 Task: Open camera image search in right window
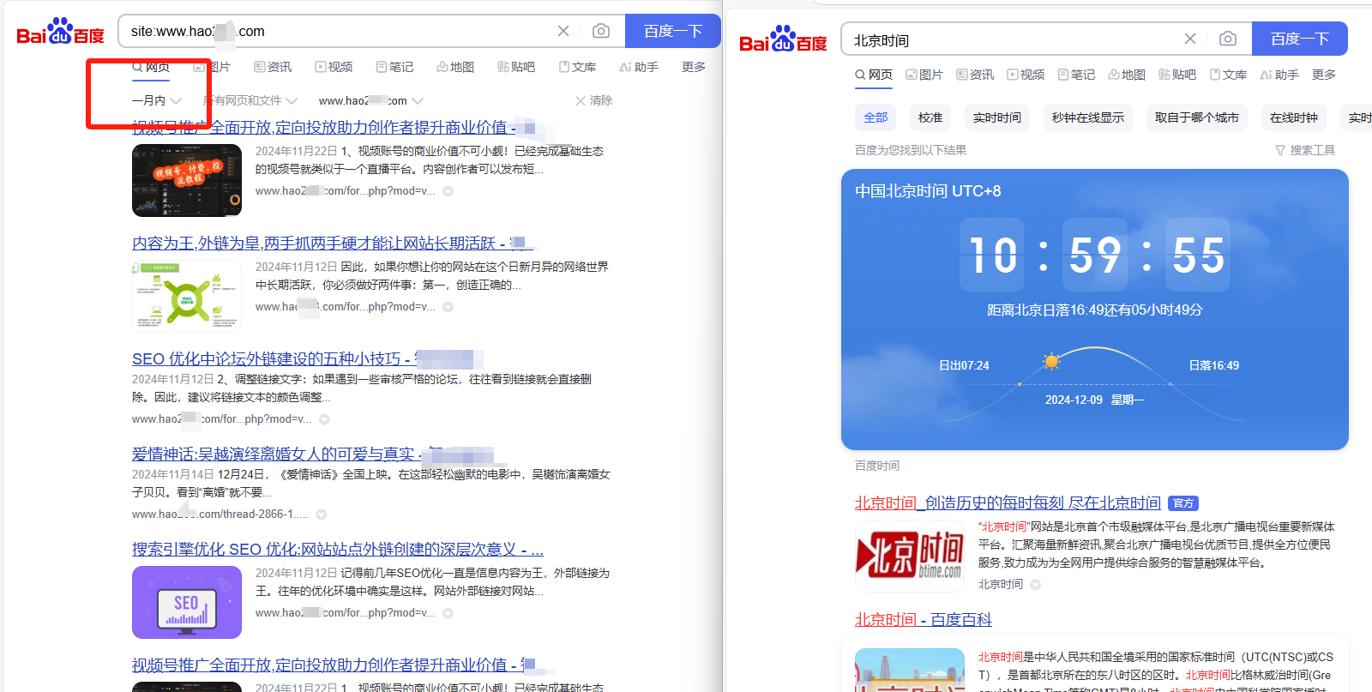(1228, 39)
